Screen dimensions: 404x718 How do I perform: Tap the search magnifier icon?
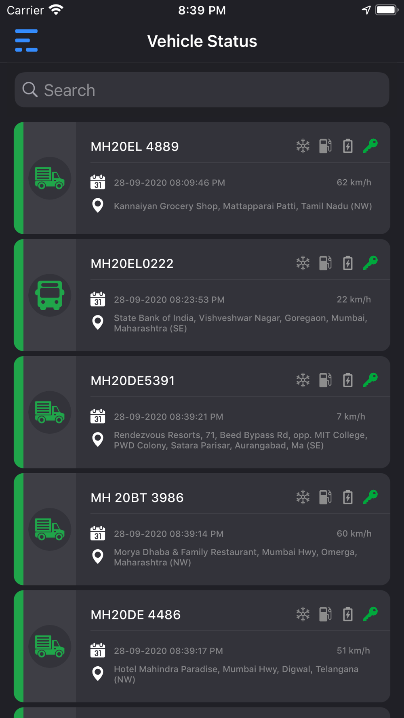point(30,90)
